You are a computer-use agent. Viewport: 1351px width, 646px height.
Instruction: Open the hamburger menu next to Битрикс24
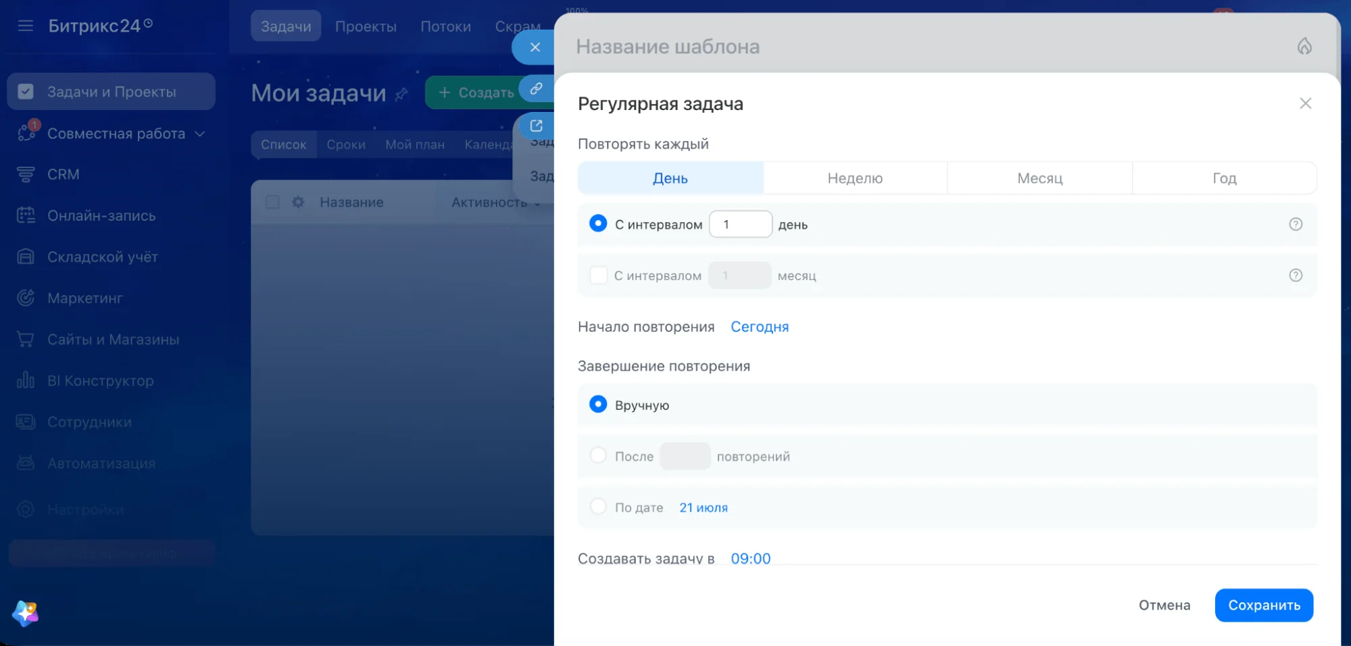(26, 26)
